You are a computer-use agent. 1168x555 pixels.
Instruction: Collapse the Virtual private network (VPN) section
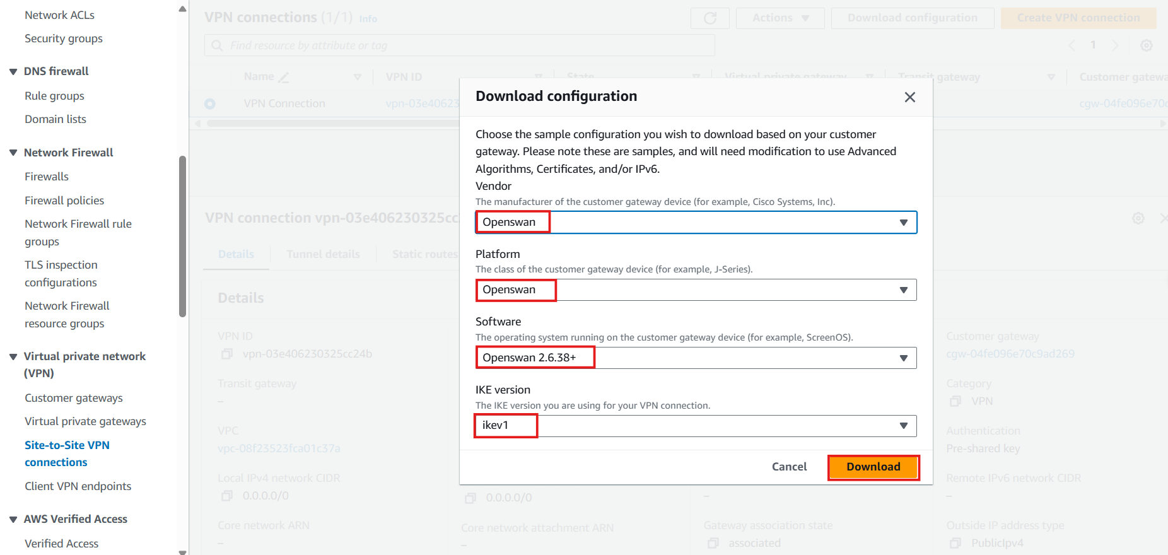coord(13,356)
